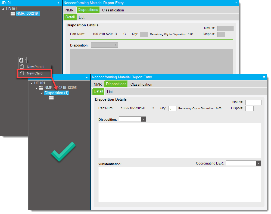Click the folder icon beside NMR: 000219
Screen dimensions: 271x214
(x=13, y=13)
